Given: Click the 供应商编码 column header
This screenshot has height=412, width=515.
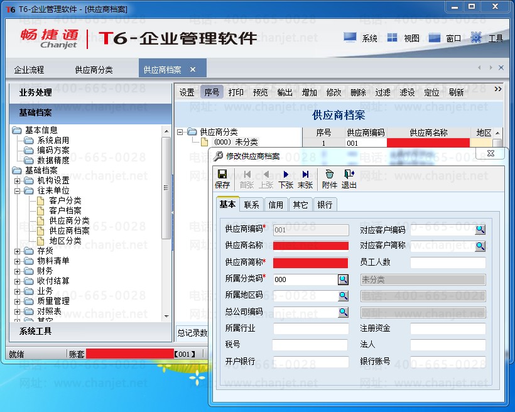Looking at the screenshot, I should [366, 133].
